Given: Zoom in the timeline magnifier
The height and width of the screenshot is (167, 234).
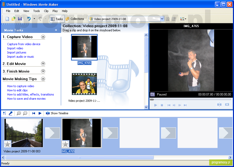Looking at the screenshot, I should click(x=19, y=113).
